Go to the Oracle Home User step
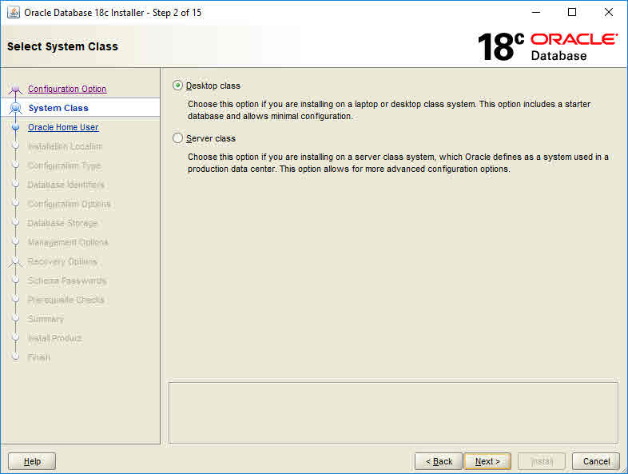The height and width of the screenshot is (474, 628). (x=63, y=127)
